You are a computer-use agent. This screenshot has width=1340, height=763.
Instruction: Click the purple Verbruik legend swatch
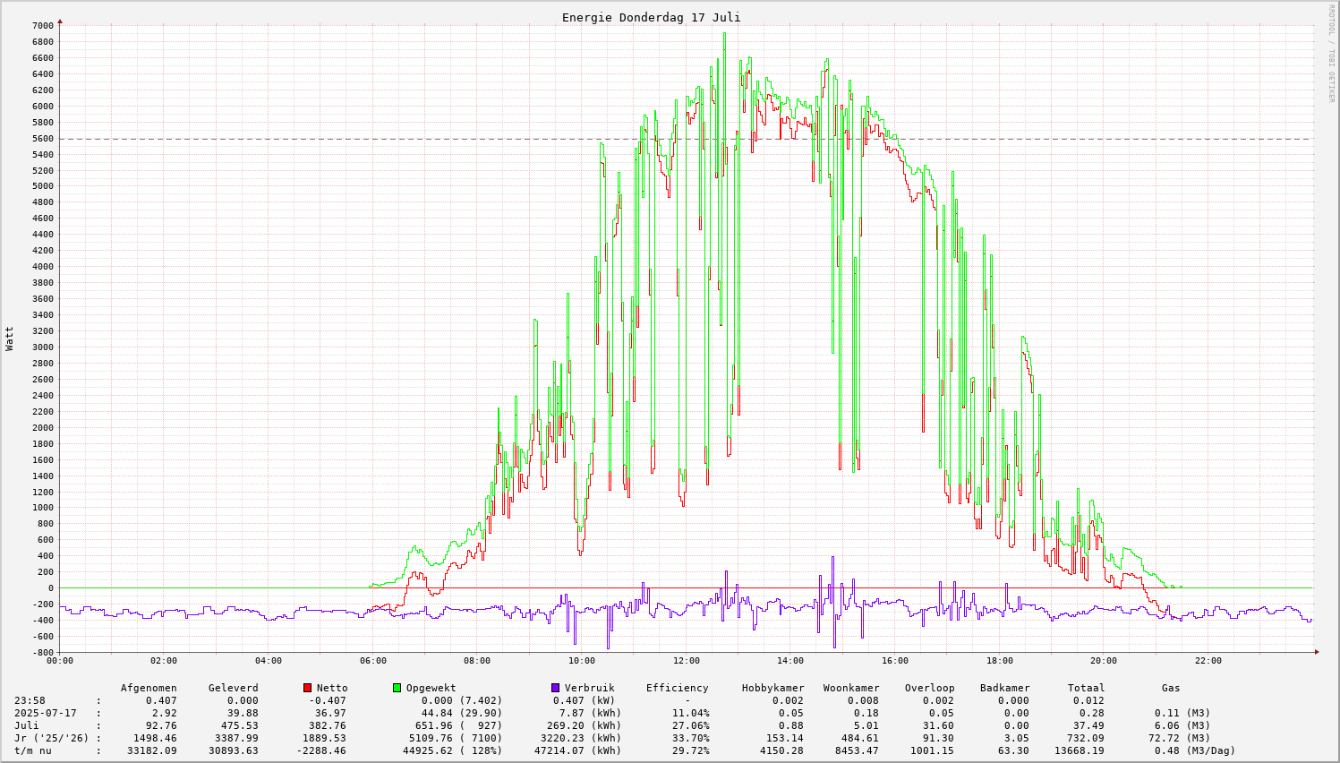(555, 688)
